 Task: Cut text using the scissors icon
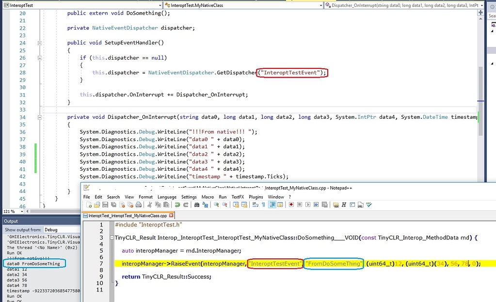(150, 205)
